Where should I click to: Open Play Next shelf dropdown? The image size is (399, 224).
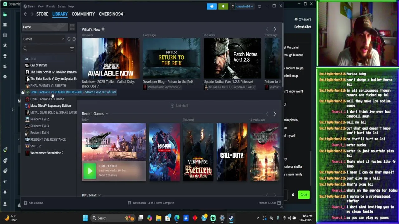pyautogui.click(x=99, y=195)
